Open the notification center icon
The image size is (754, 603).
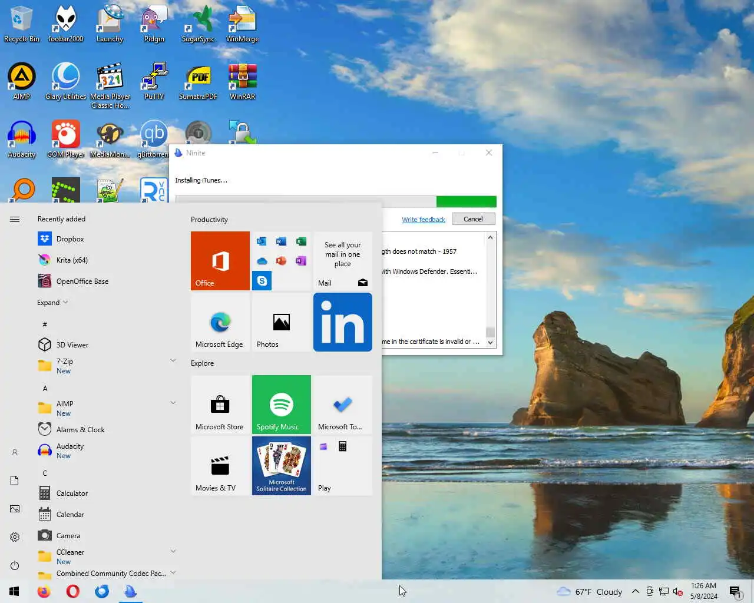click(x=735, y=591)
